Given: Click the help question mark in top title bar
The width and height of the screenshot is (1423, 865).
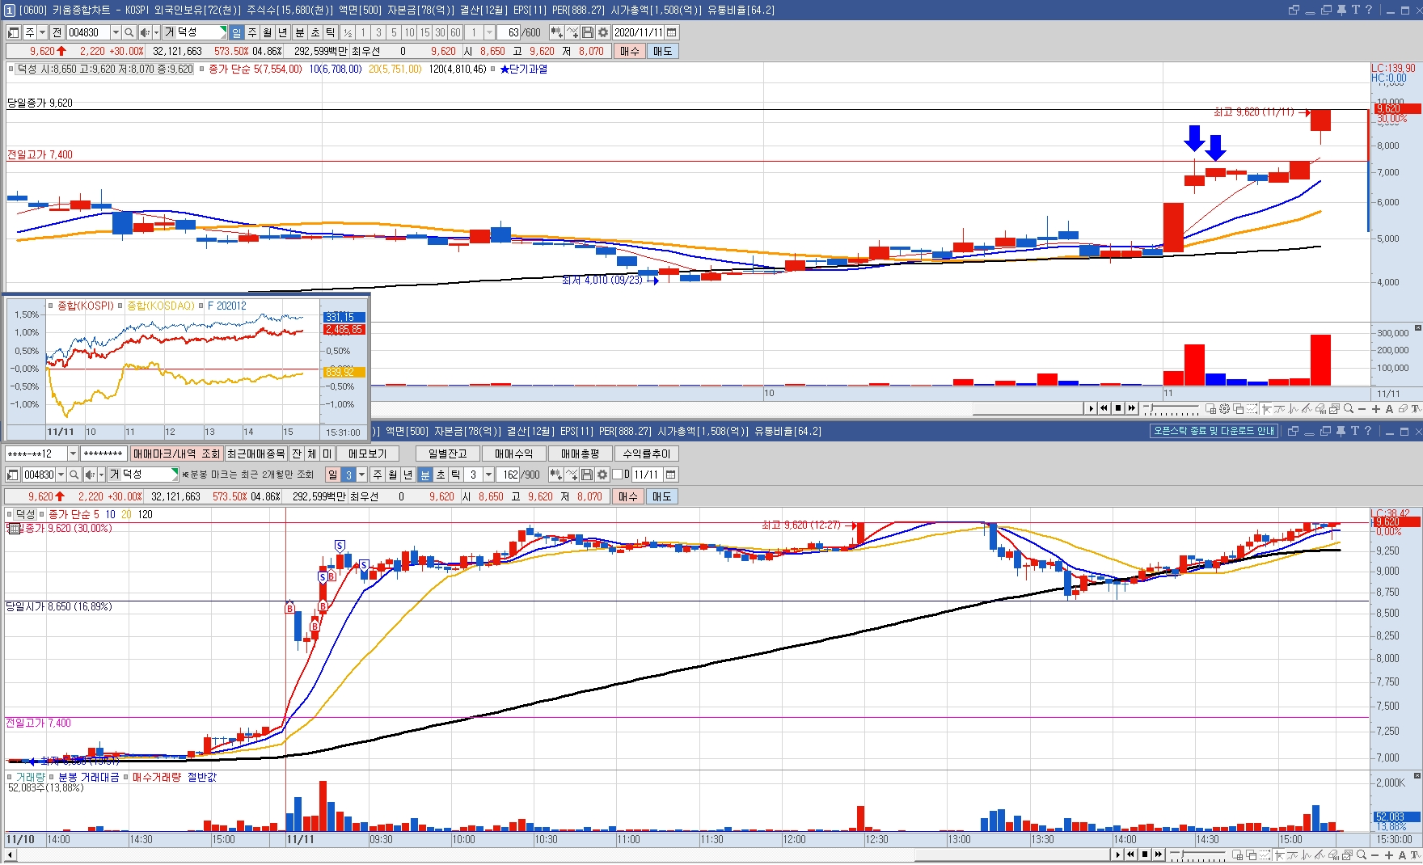Looking at the screenshot, I should point(1369,10).
